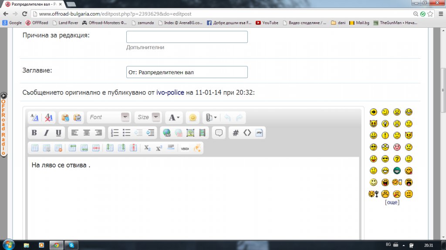The width and height of the screenshot is (446, 250).
Task: Switch editor mode with the A/A icon
Action: click(x=35, y=117)
